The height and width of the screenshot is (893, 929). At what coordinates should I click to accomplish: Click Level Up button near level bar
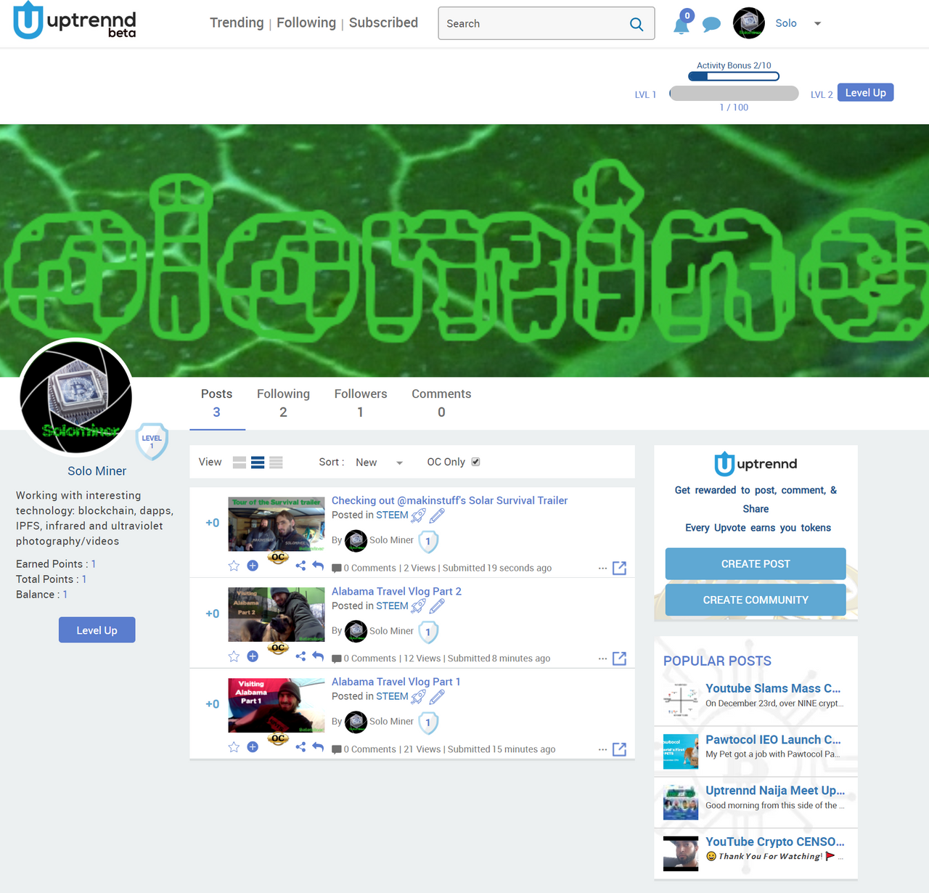(866, 93)
